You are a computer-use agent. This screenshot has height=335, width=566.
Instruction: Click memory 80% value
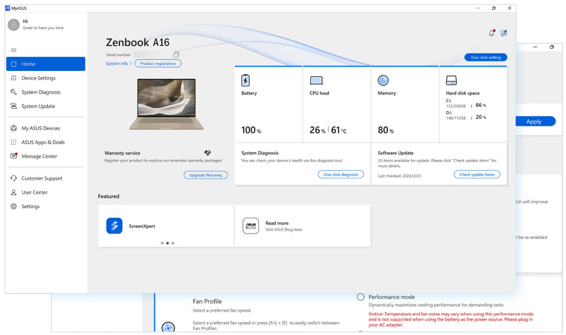coord(386,130)
